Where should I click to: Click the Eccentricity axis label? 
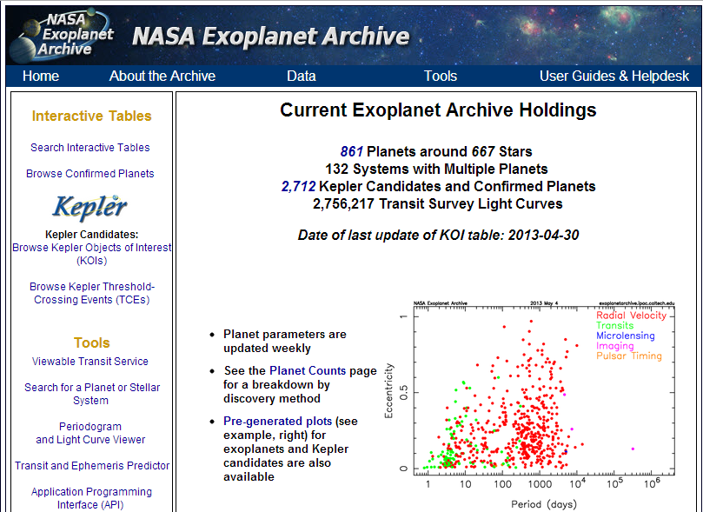coord(388,391)
